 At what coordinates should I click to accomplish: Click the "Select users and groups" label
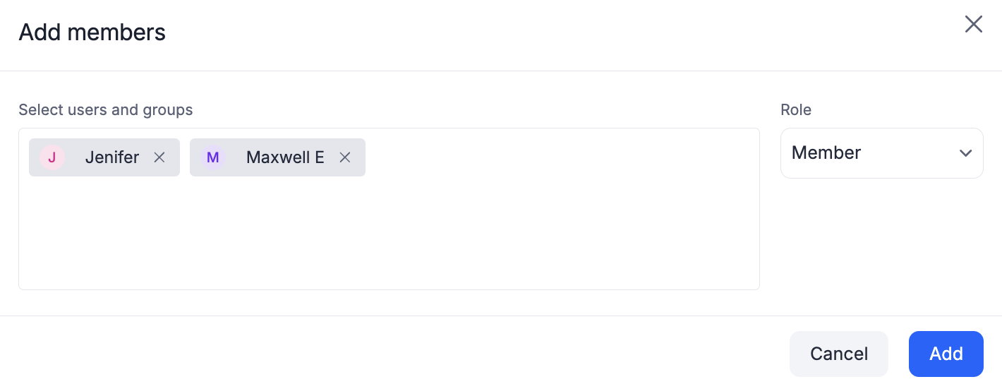coord(106,110)
